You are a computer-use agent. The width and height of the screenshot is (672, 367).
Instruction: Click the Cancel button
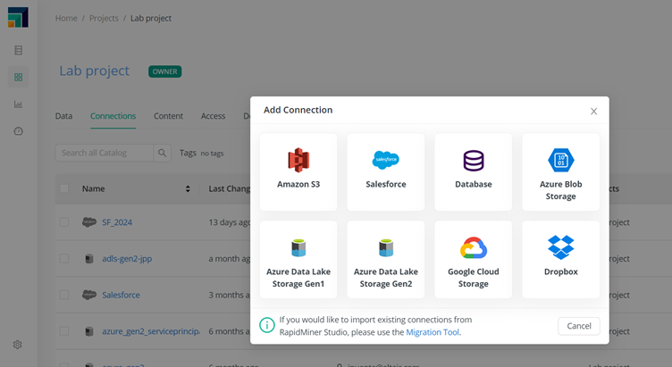coord(578,326)
